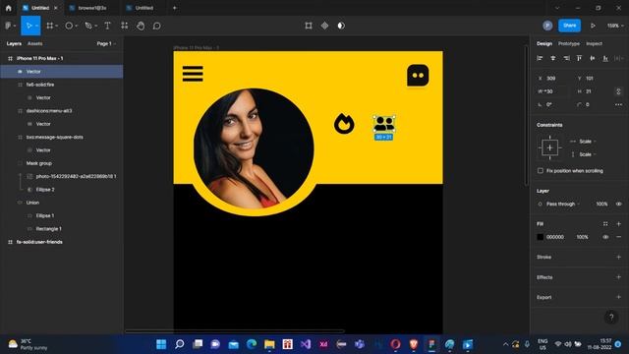Click the Edit object toolbar icon

pos(309,26)
